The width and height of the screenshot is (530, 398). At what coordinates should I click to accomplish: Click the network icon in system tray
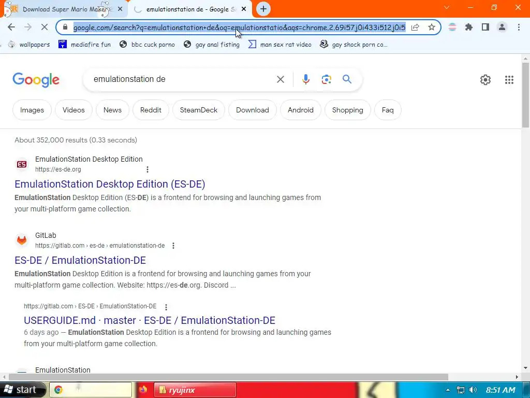pyautogui.click(x=460, y=390)
